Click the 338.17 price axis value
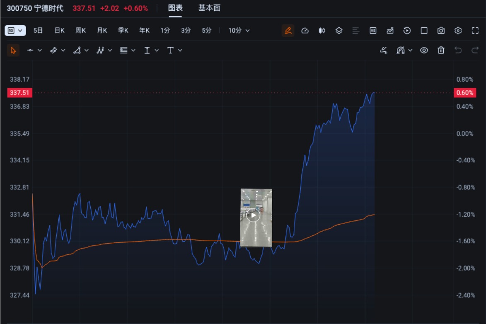 [19, 80]
